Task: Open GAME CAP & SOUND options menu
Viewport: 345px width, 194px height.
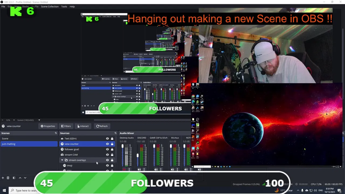Action: pos(161,169)
